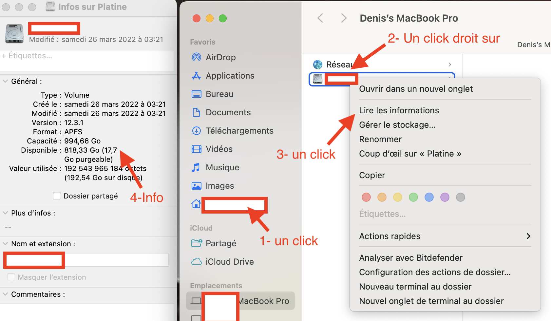This screenshot has height=321, width=551.
Task: Click Étiquettes… in the context menu
Action: tap(382, 214)
